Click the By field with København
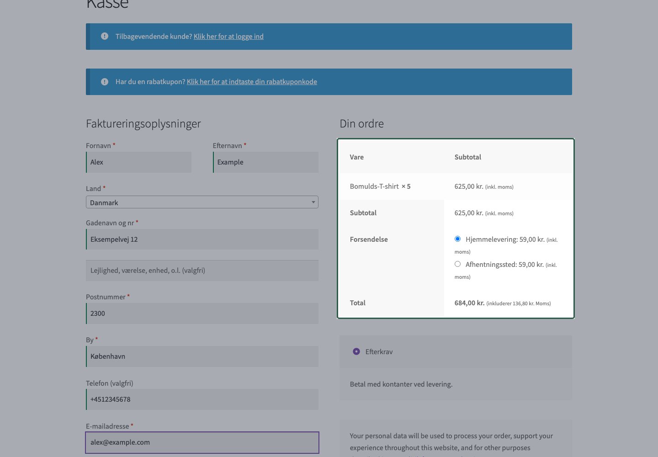Image resolution: width=658 pixels, height=457 pixels. [202, 356]
